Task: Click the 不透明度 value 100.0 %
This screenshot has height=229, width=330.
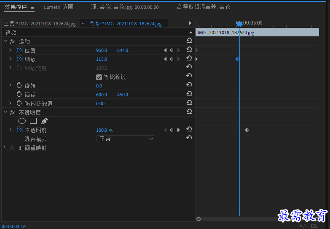Action: 105,130
